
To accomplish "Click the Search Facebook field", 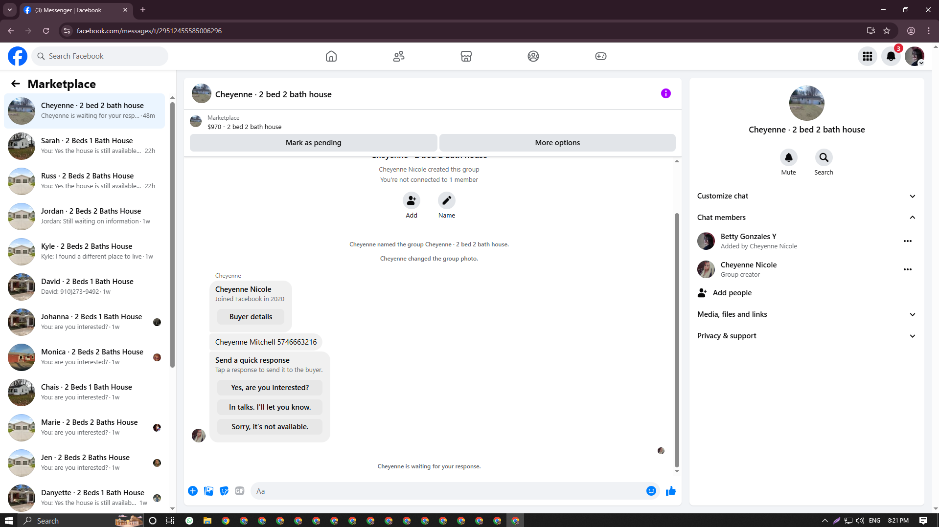I will [100, 56].
